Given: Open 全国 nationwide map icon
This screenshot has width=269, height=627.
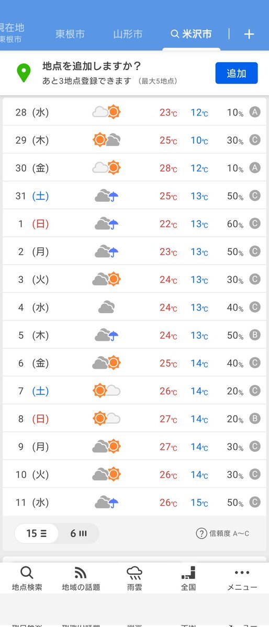Looking at the screenshot, I should pyautogui.click(x=188, y=573).
